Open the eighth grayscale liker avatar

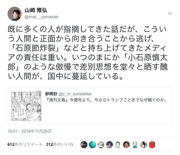144,145
